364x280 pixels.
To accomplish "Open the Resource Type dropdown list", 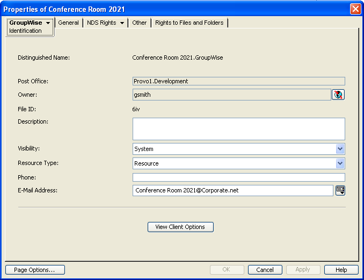I will [x=340, y=163].
